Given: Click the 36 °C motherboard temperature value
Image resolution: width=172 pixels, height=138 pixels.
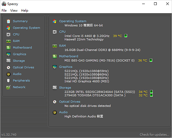Looking at the screenshot, I should click(142, 60).
